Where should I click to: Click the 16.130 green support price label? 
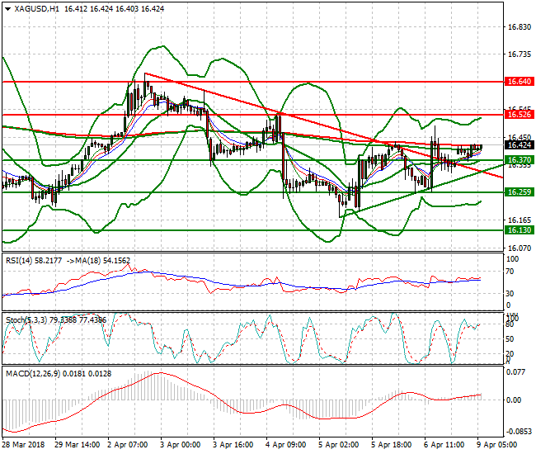click(x=519, y=230)
